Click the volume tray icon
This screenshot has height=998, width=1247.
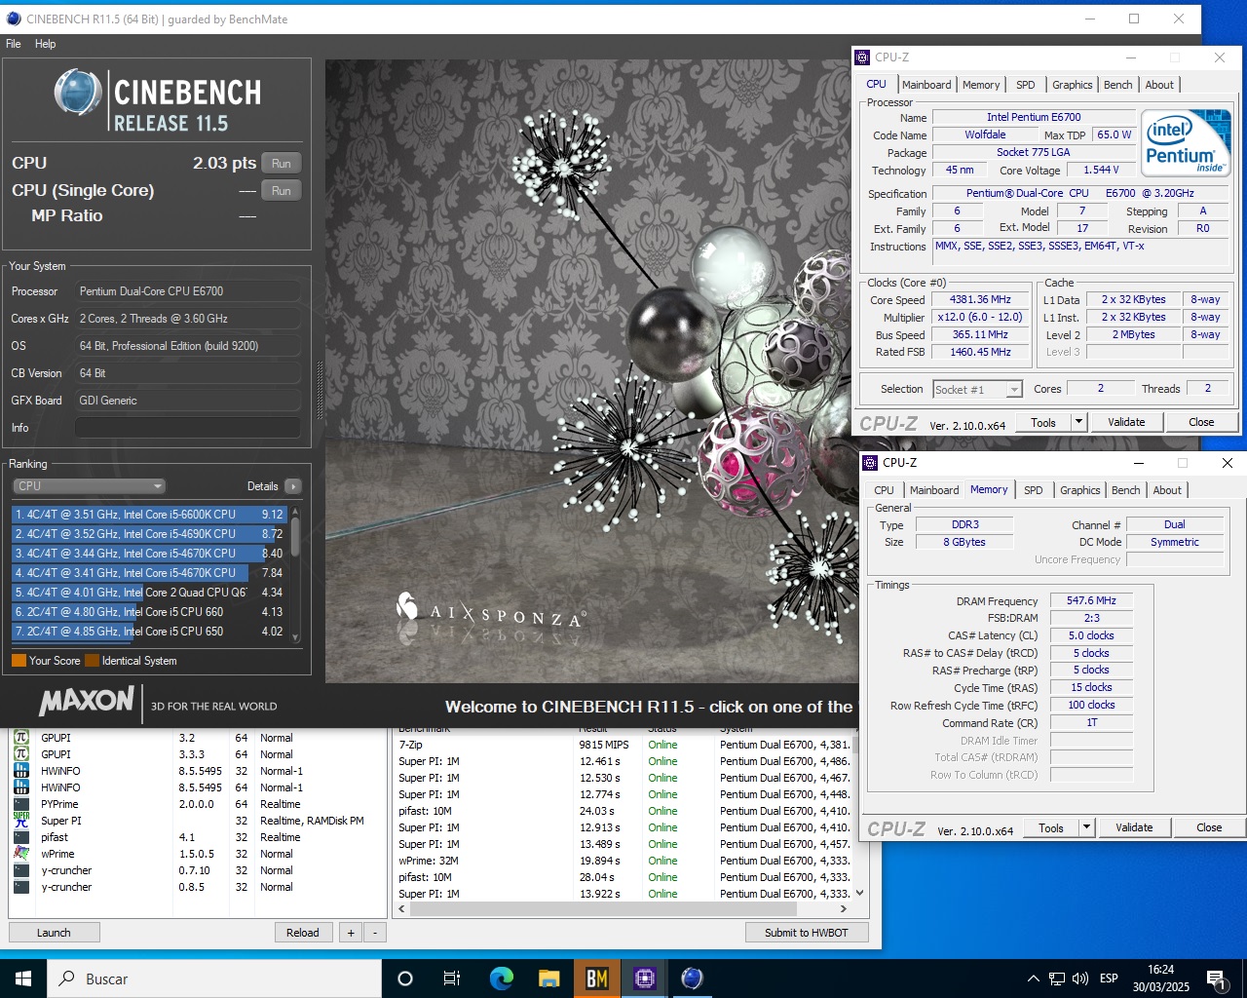pos(1079,979)
